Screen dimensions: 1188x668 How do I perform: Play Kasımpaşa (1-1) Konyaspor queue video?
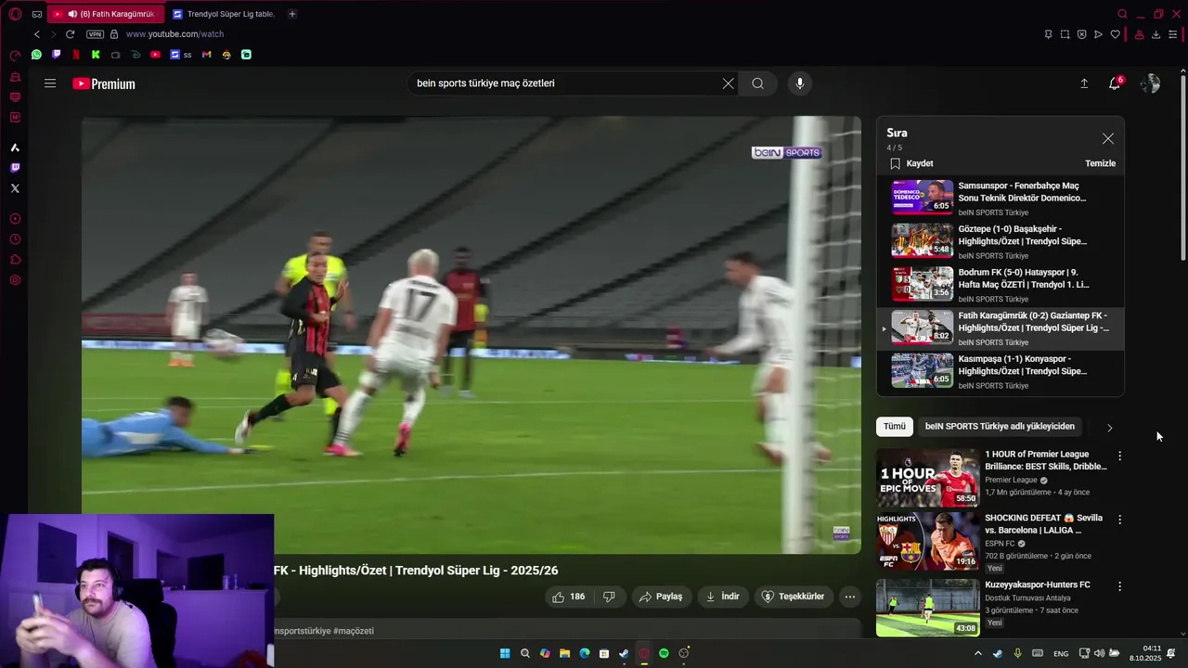pyautogui.click(x=1000, y=371)
